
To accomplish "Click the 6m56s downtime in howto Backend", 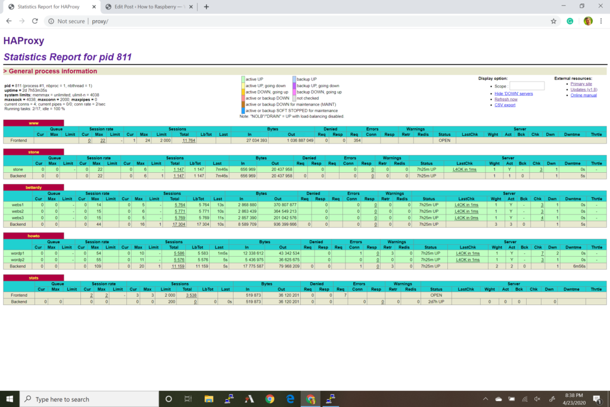I will [x=579, y=266].
